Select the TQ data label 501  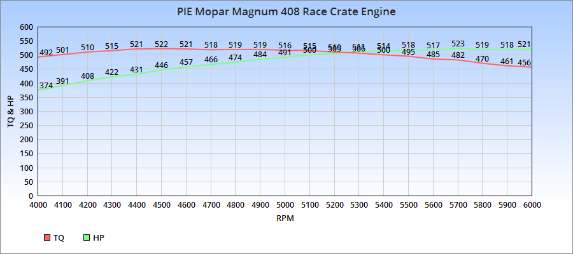(x=62, y=50)
